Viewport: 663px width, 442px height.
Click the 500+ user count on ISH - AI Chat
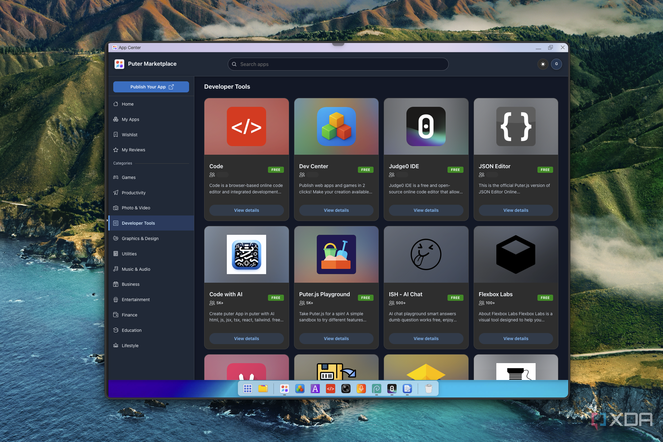pos(401,303)
